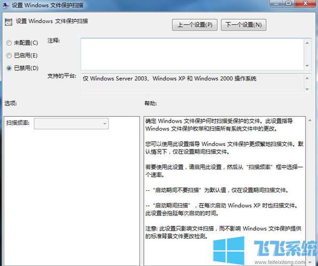Go to next setting 下一个设置(N)
The height and width of the screenshot is (266, 318).
[243, 25]
